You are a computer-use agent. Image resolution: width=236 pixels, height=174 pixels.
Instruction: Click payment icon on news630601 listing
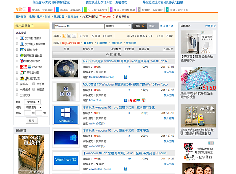pyautogui.click(x=125, y=169)
